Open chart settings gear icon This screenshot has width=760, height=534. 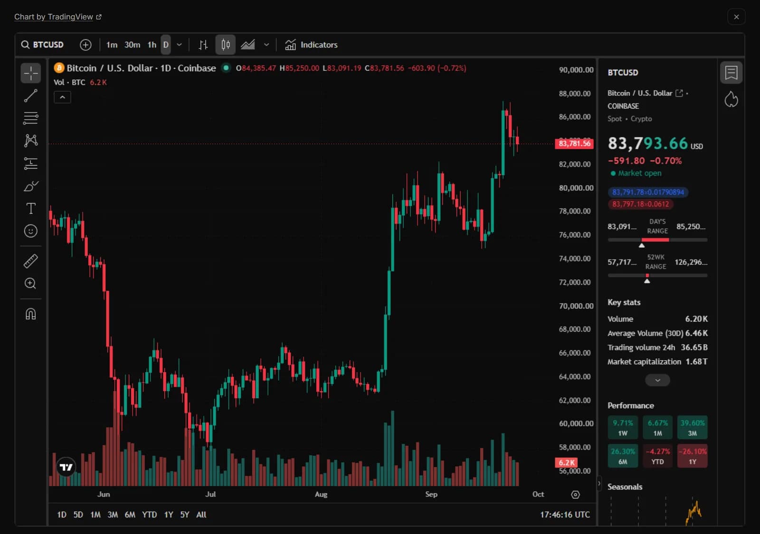pos(575,495)
